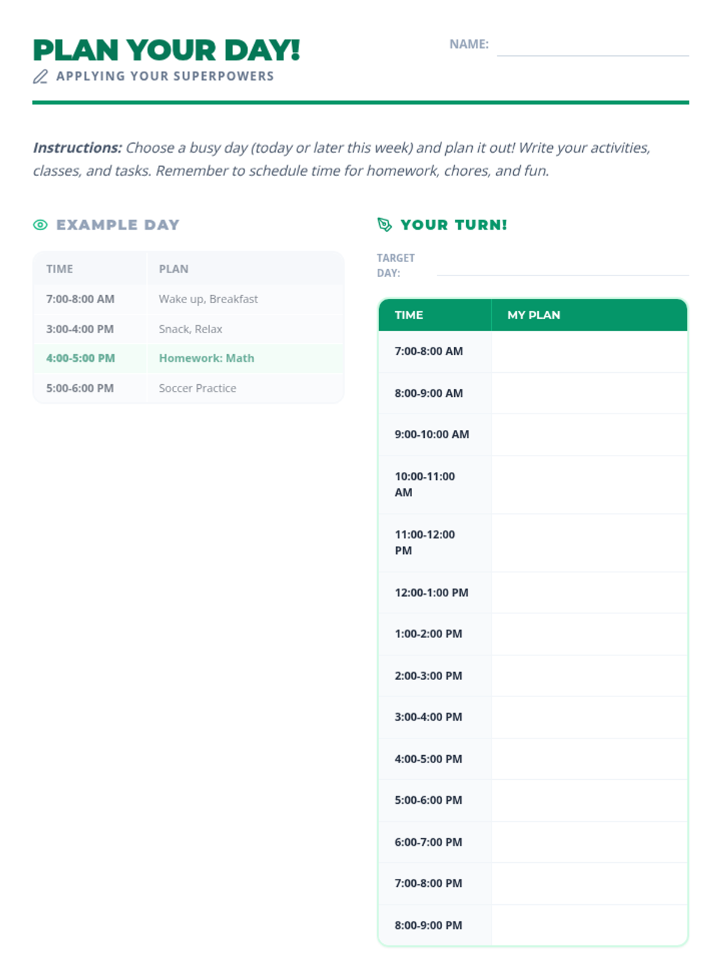This screenshot has height=962, width=721.
Task: Select the plan field for 9:00-10:00 AM
Action: click(589, 435)
